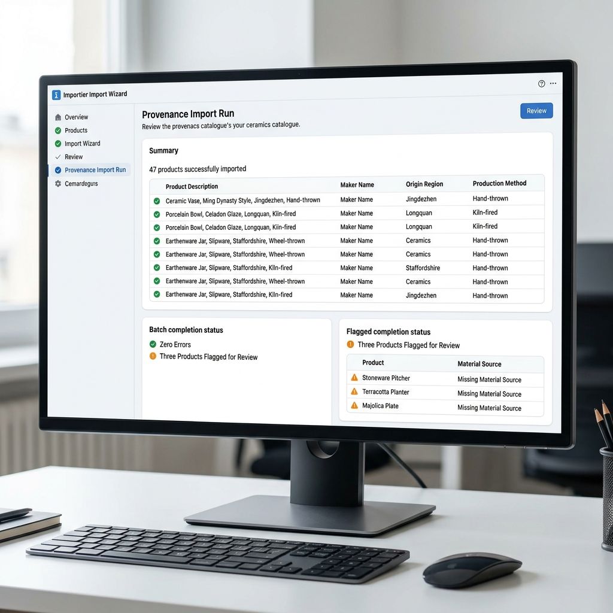
Task: Click the warning triangle beside Stoneware Pitcher
Action: pos(354,378)
